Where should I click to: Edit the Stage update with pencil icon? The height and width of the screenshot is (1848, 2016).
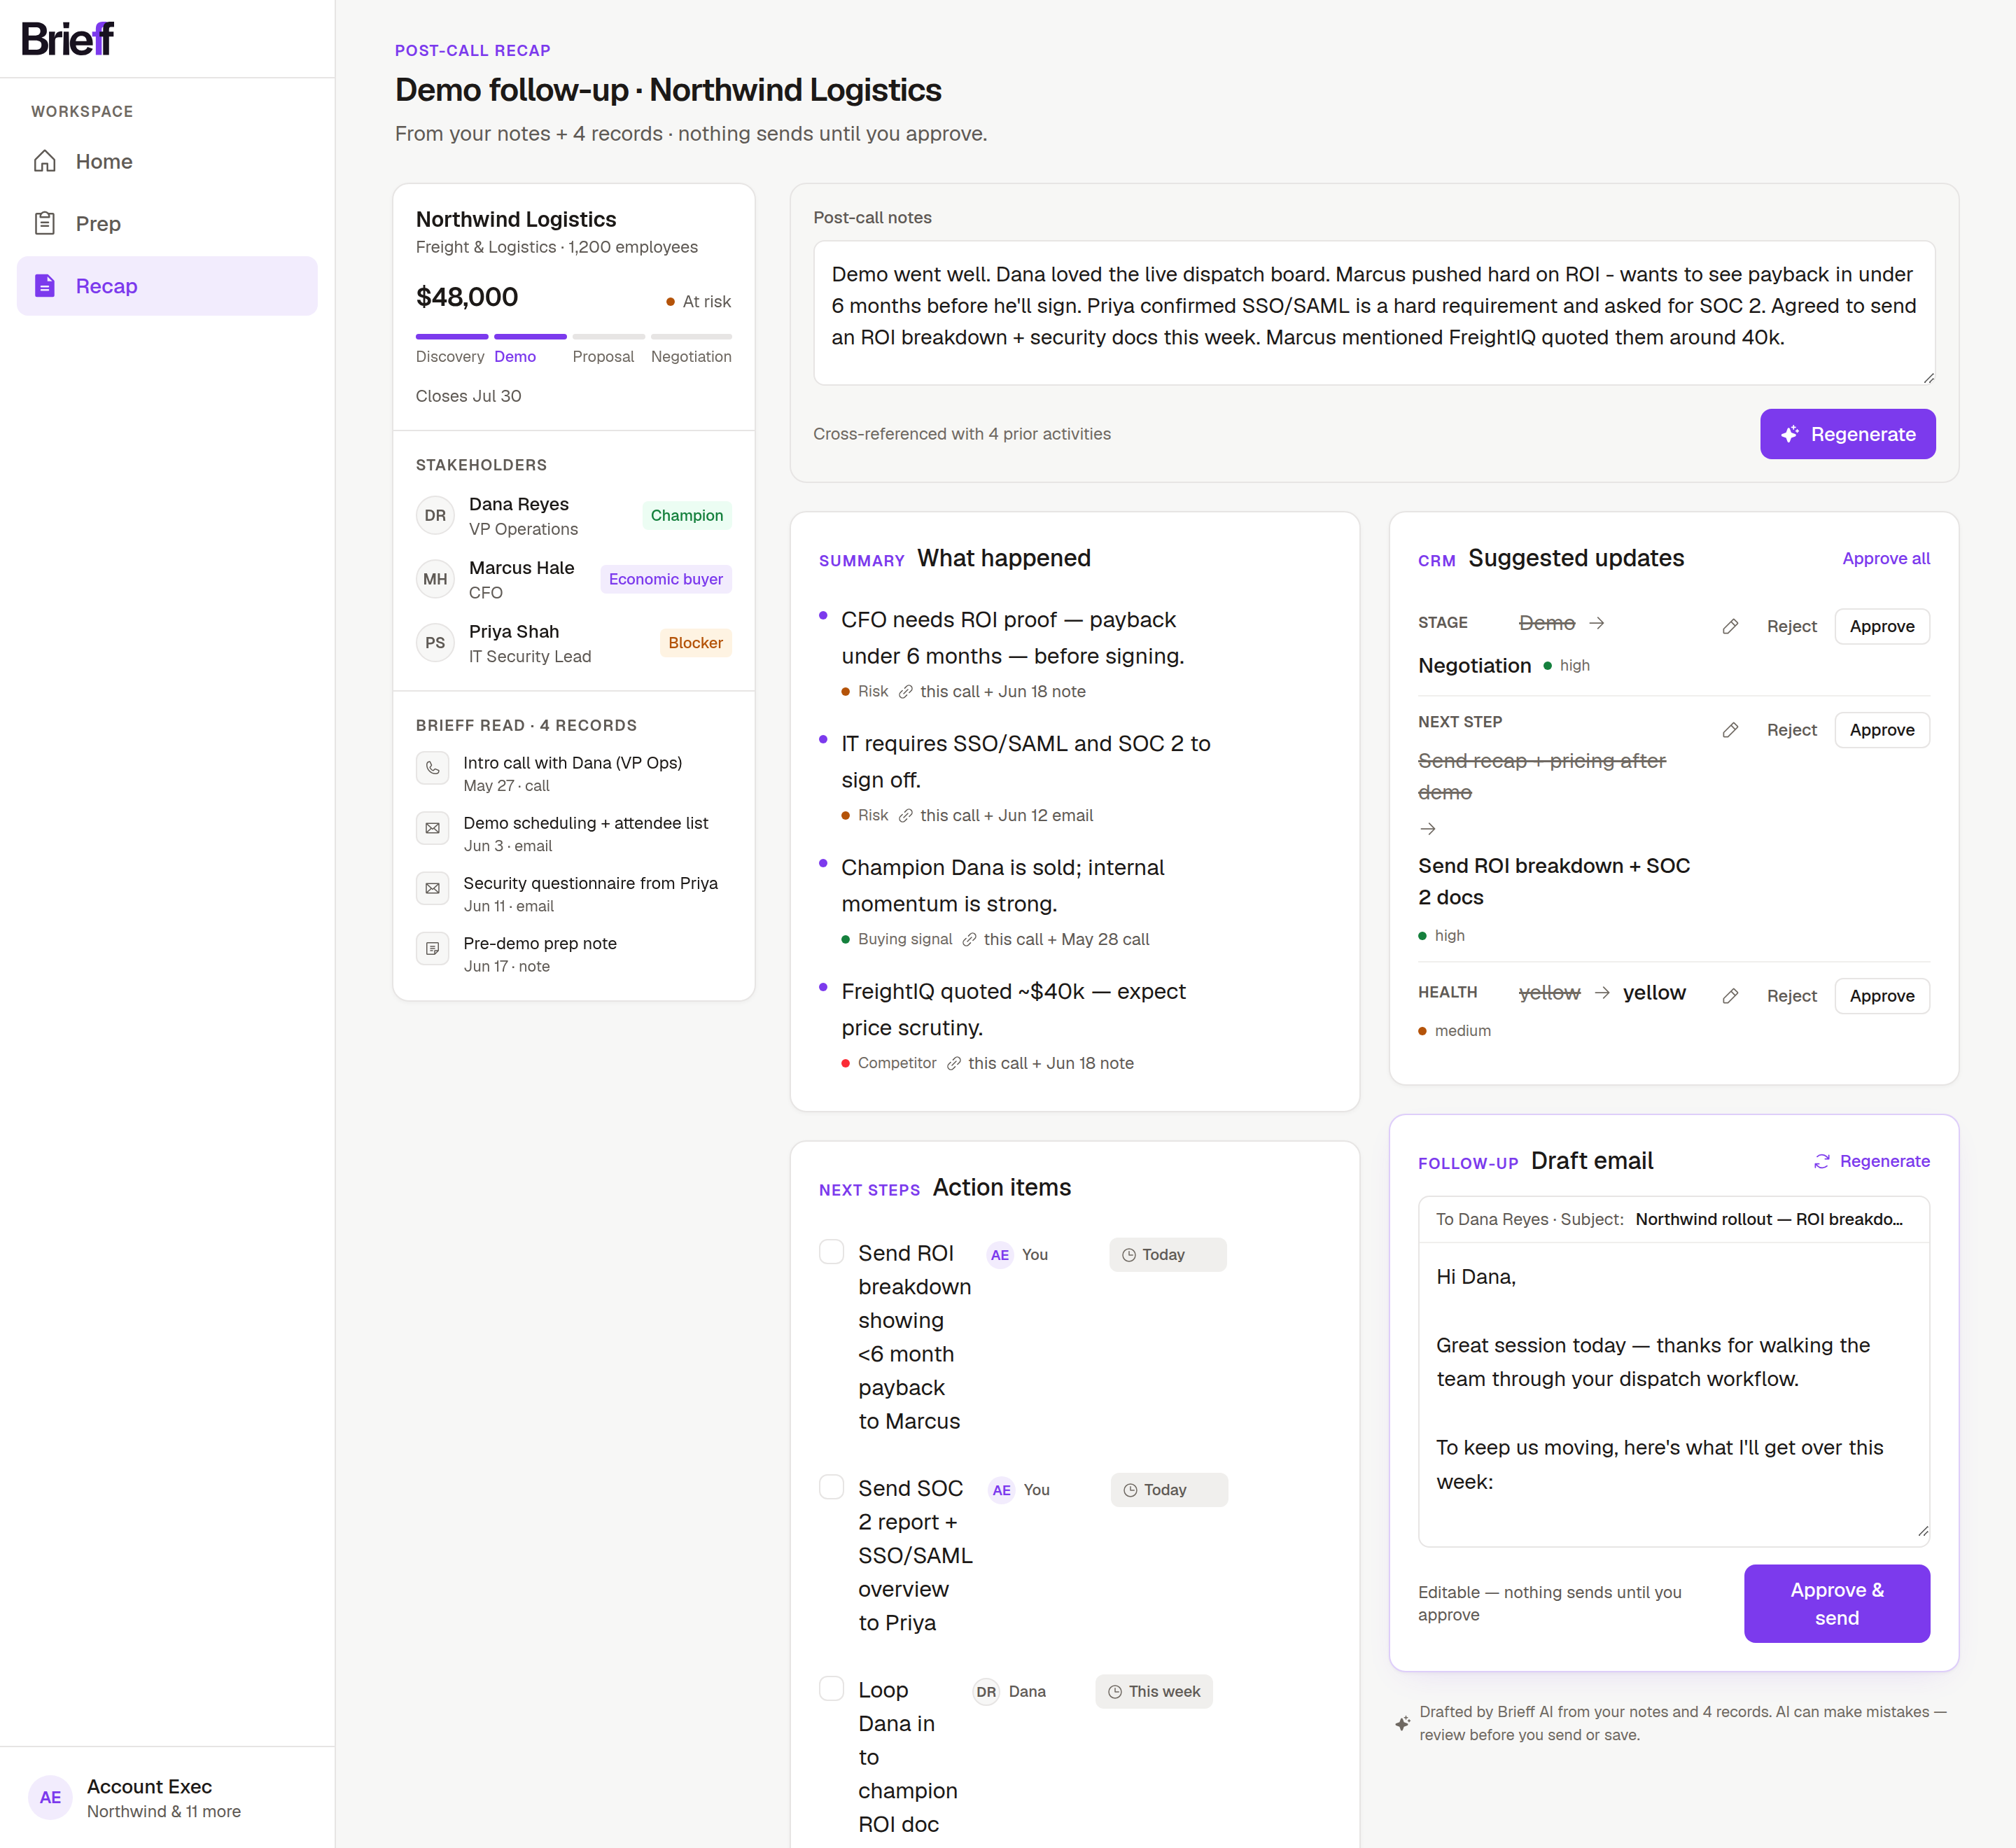pyautogui.click(x=1730, y=626)
